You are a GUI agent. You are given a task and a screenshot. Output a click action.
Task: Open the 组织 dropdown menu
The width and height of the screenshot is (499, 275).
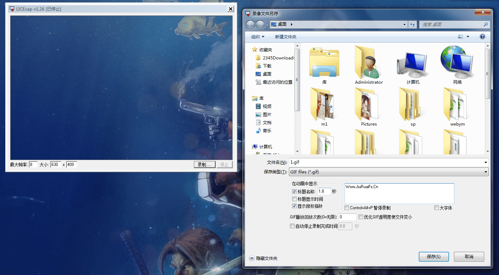[x=258, y=37]
